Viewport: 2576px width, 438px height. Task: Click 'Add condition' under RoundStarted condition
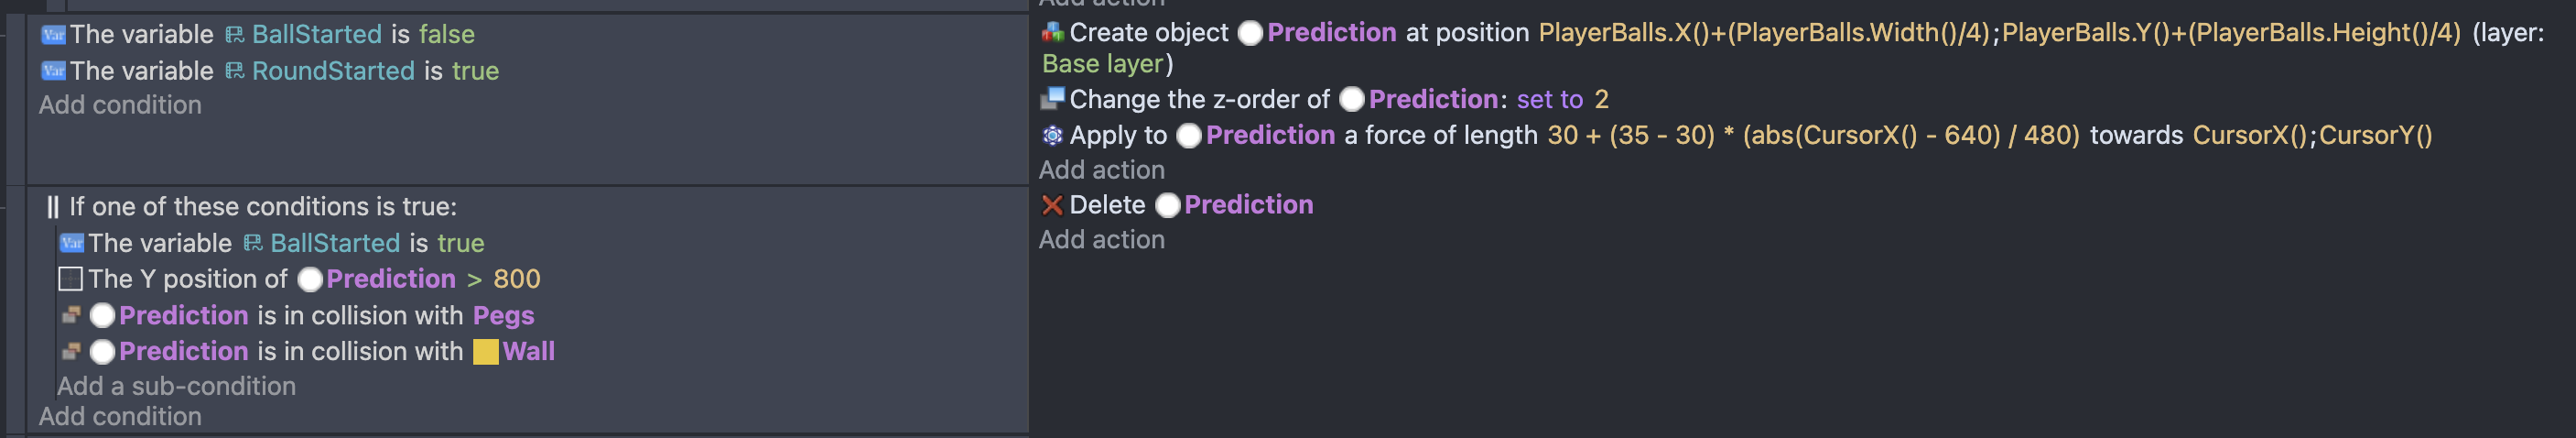pyautogui.click(x=120, y=105)
